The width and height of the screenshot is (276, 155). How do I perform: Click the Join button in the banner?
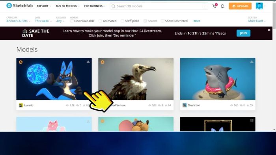coord(243,33)
